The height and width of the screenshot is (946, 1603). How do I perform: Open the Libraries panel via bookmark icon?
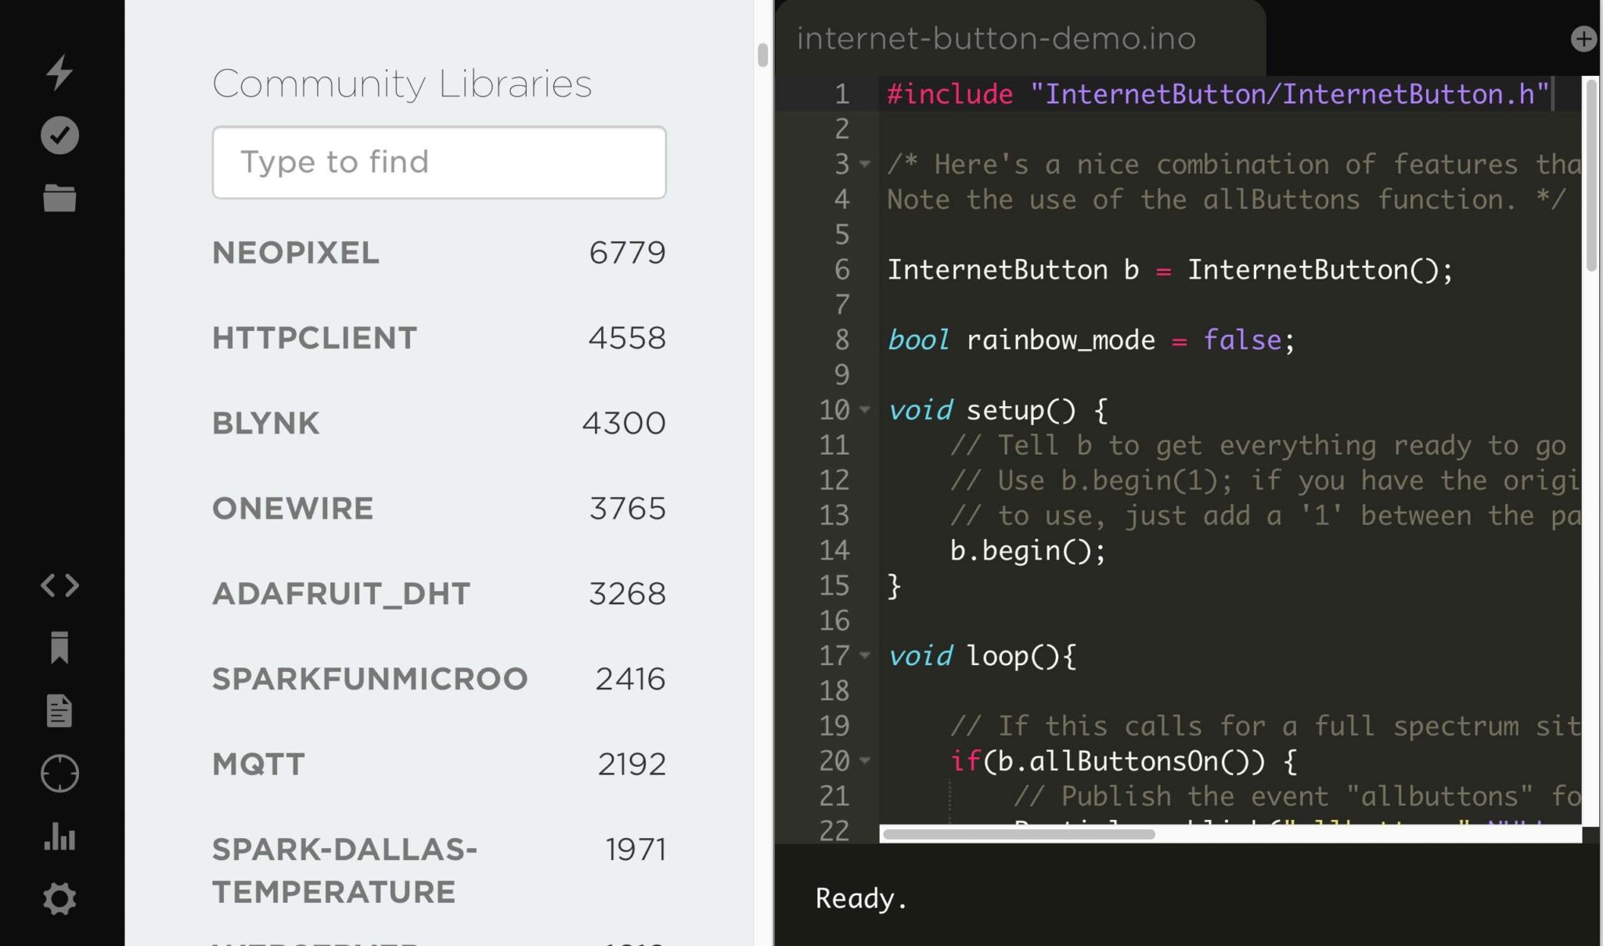coord(59,648)
